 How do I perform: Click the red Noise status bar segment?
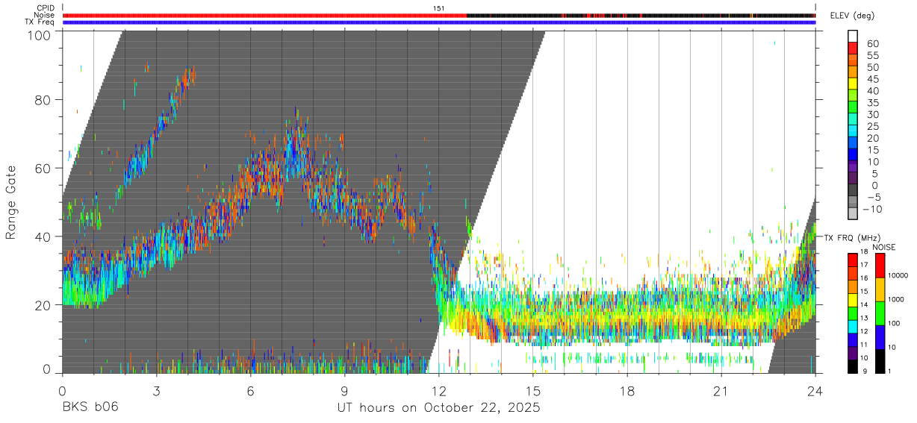pos(265,15)
